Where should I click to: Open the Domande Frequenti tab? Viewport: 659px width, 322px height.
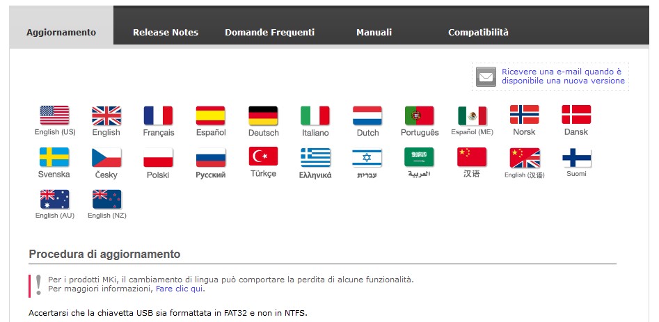[270, 32]
